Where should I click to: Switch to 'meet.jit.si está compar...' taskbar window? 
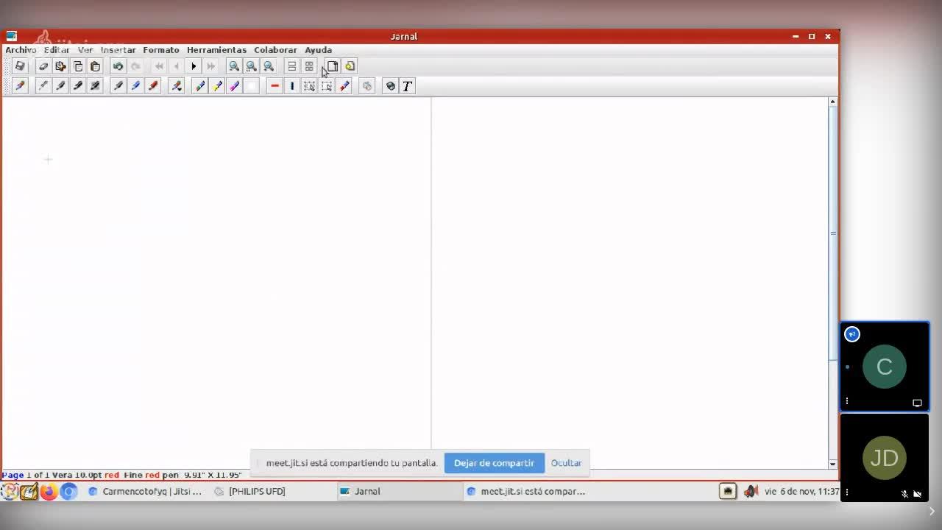coord(526,491)
